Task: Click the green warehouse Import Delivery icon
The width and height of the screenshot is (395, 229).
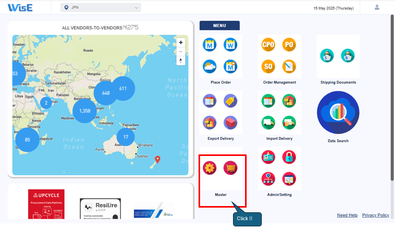Action: click(x=289, y=101)
